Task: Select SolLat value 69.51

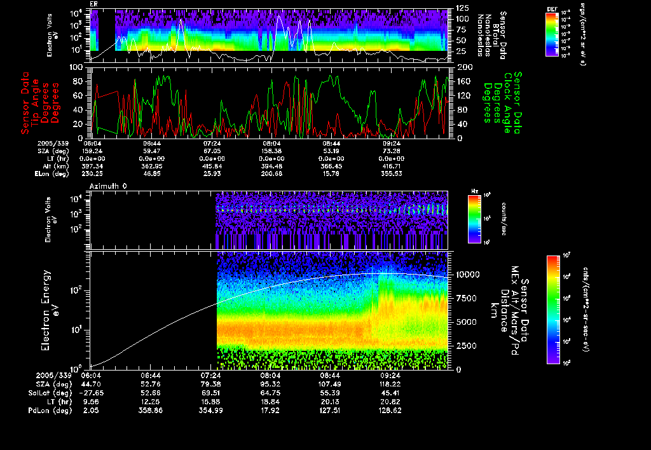Action: tap(212, 393)
